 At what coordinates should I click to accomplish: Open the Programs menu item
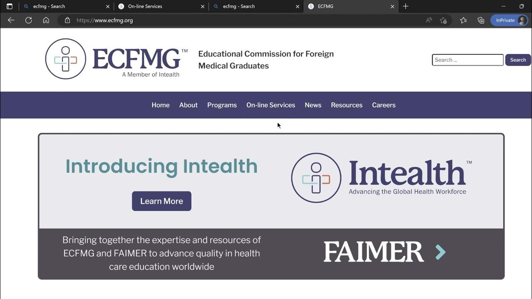222,105
